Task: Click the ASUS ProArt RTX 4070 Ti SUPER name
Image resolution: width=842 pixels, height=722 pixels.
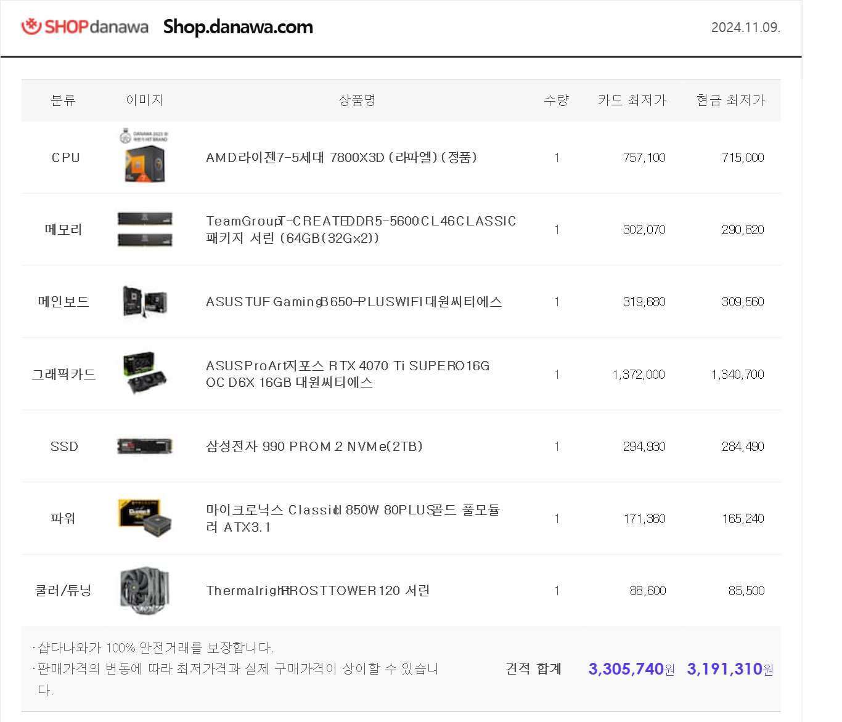Action: (x=348, y=374)
